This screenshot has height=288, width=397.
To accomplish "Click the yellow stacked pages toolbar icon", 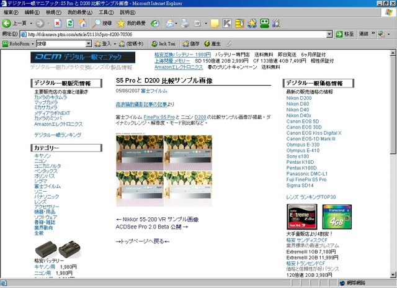I will click(239, 24).
